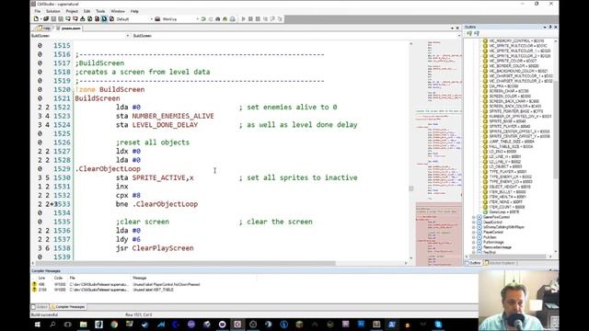
Task: Click the NUMBER_ENEMIES_ALIVE label in code
Action: (173, 116)
